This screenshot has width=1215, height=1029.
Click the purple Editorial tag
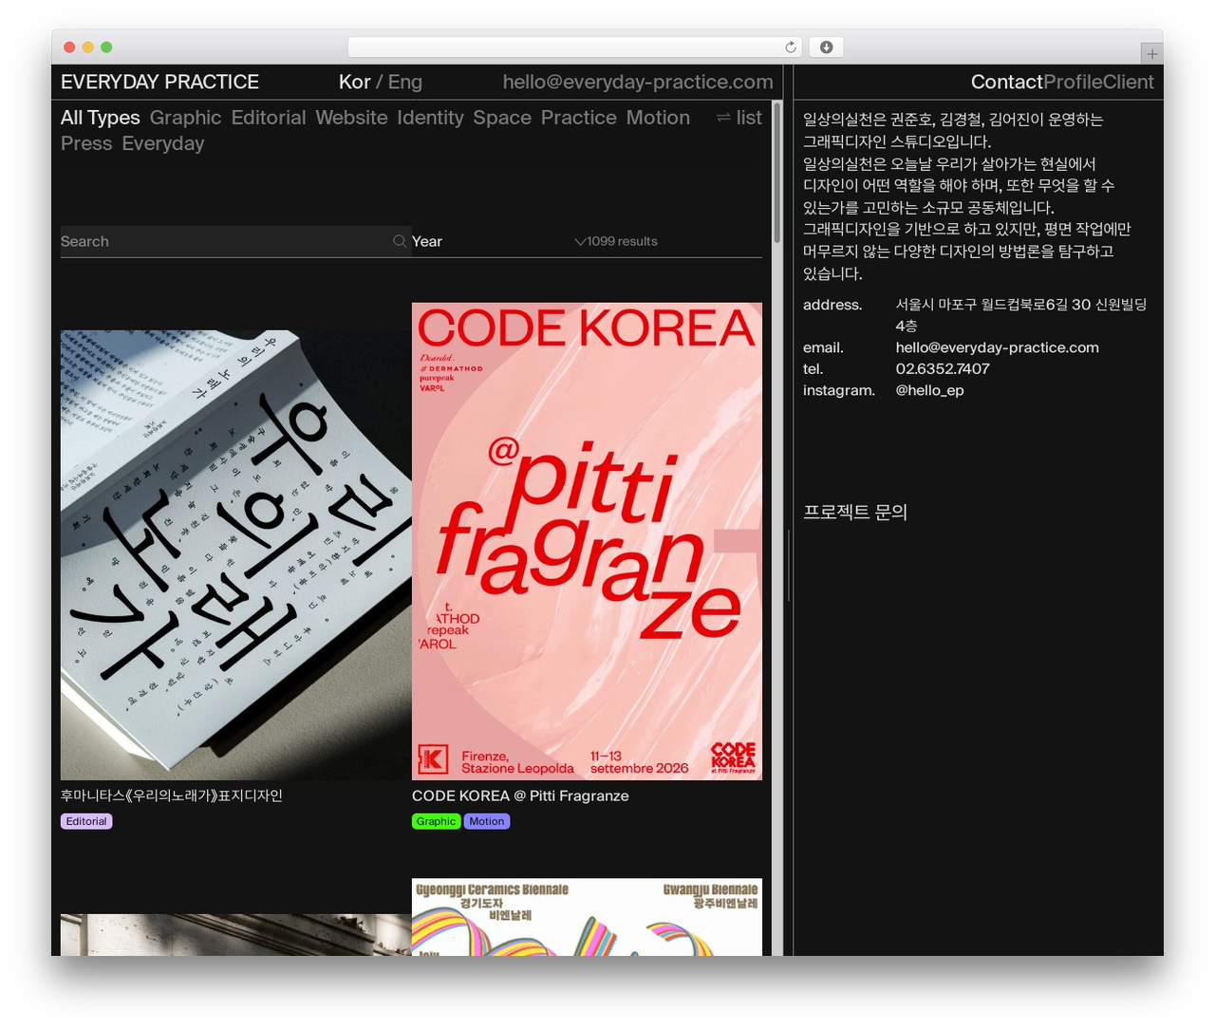pyautogui.click(x=86, y=821)
